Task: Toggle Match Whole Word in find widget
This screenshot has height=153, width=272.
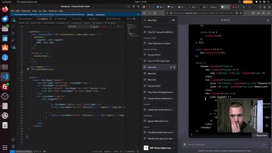Action: (x=94, y=27)
